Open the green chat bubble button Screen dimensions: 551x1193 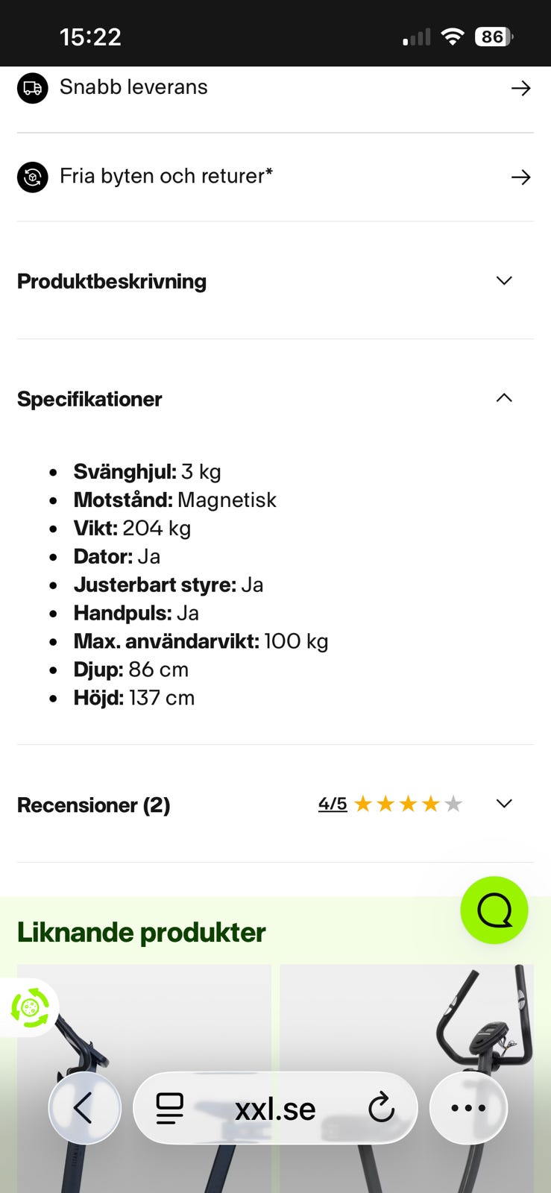(x=494, y=910)
